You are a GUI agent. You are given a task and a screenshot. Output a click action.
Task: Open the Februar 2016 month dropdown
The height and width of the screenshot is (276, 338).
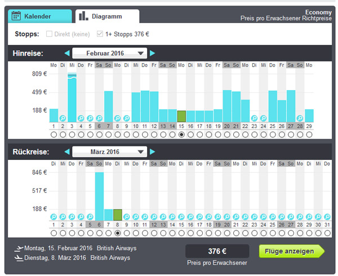coord(109,54)
